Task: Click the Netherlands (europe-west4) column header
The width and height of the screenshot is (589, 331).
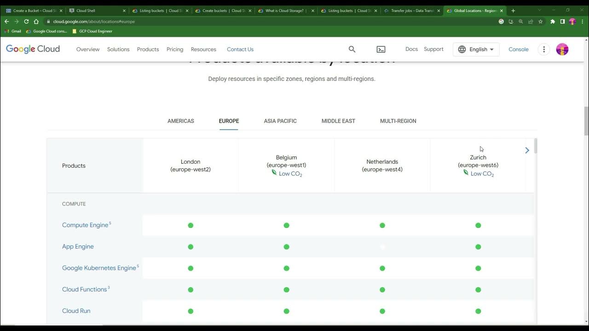Action: point(382,165)
